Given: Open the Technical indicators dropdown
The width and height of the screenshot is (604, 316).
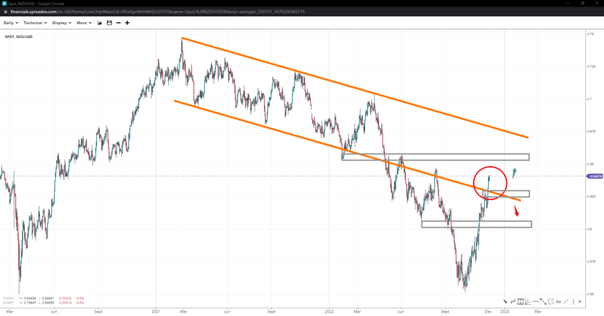Looking at the screenshot, I should point(35,23).
